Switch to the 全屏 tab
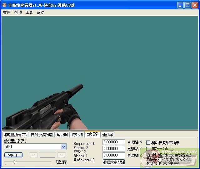This screenshot has width=200, height=169. tap(107, 135)
